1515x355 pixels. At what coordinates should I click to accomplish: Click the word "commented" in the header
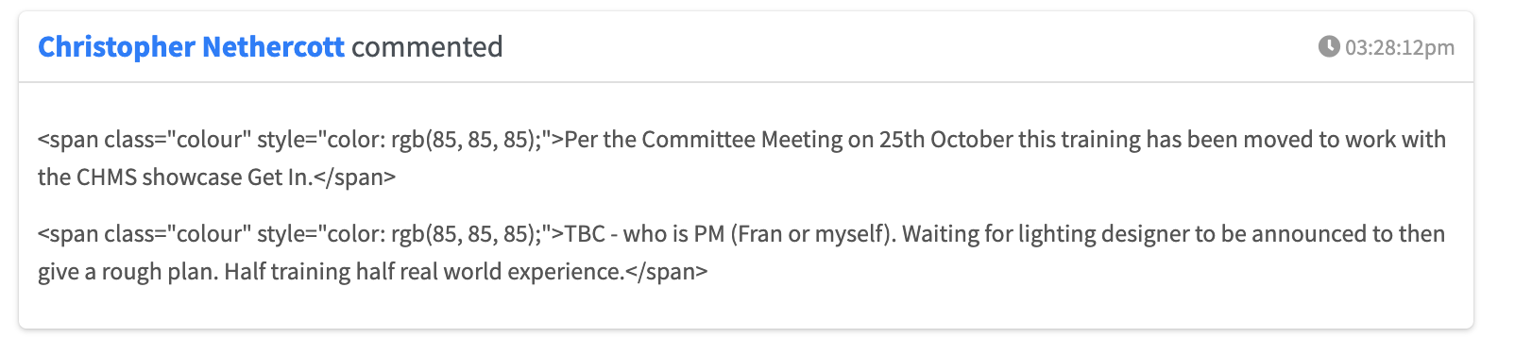427,46
